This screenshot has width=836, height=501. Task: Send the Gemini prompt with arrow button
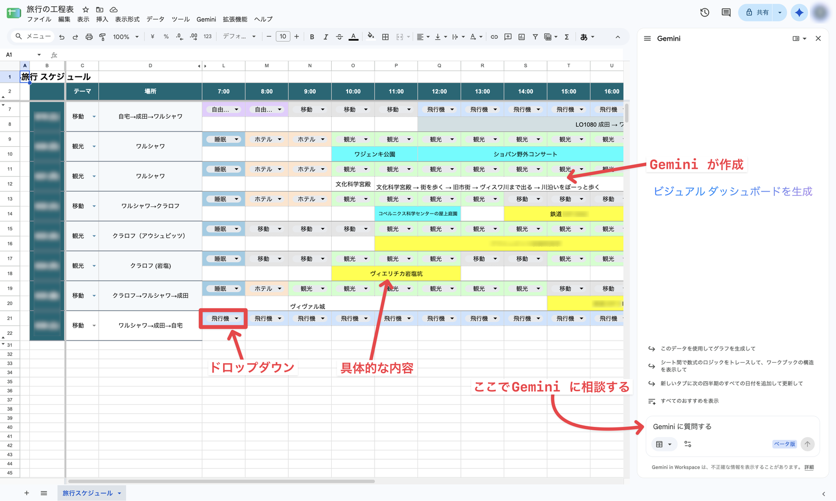[807, 444]
